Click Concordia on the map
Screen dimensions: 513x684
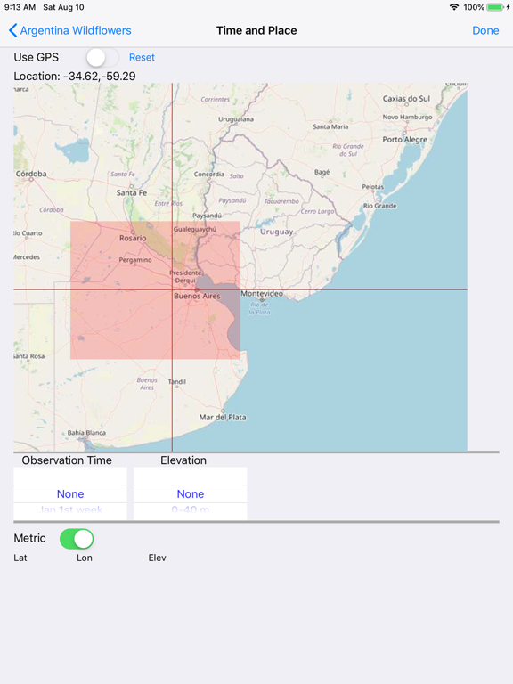[209, 174]
